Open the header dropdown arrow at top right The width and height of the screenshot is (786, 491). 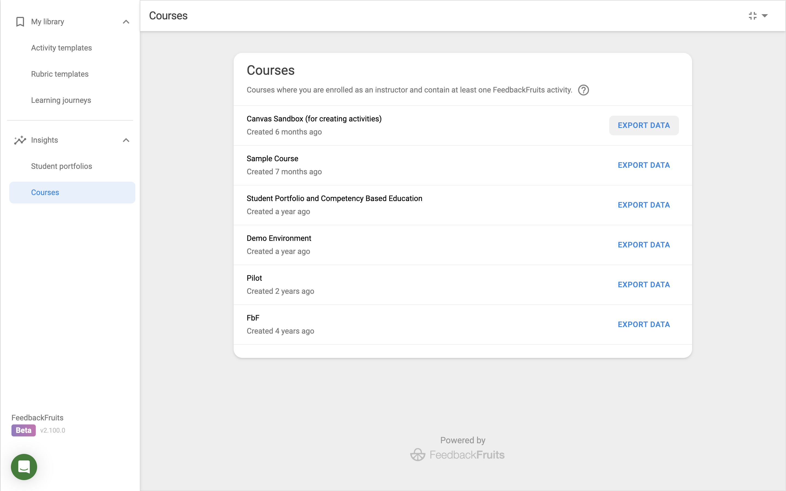(764, 16)
